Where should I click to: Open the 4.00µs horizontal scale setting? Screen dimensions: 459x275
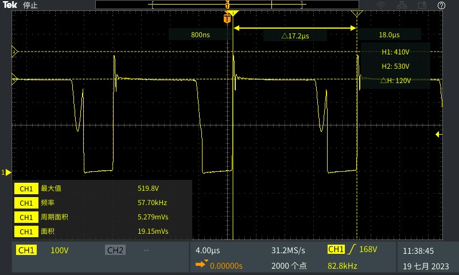point(208,250)
